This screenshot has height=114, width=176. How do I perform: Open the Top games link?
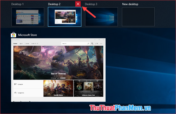[x=28, y=93]
